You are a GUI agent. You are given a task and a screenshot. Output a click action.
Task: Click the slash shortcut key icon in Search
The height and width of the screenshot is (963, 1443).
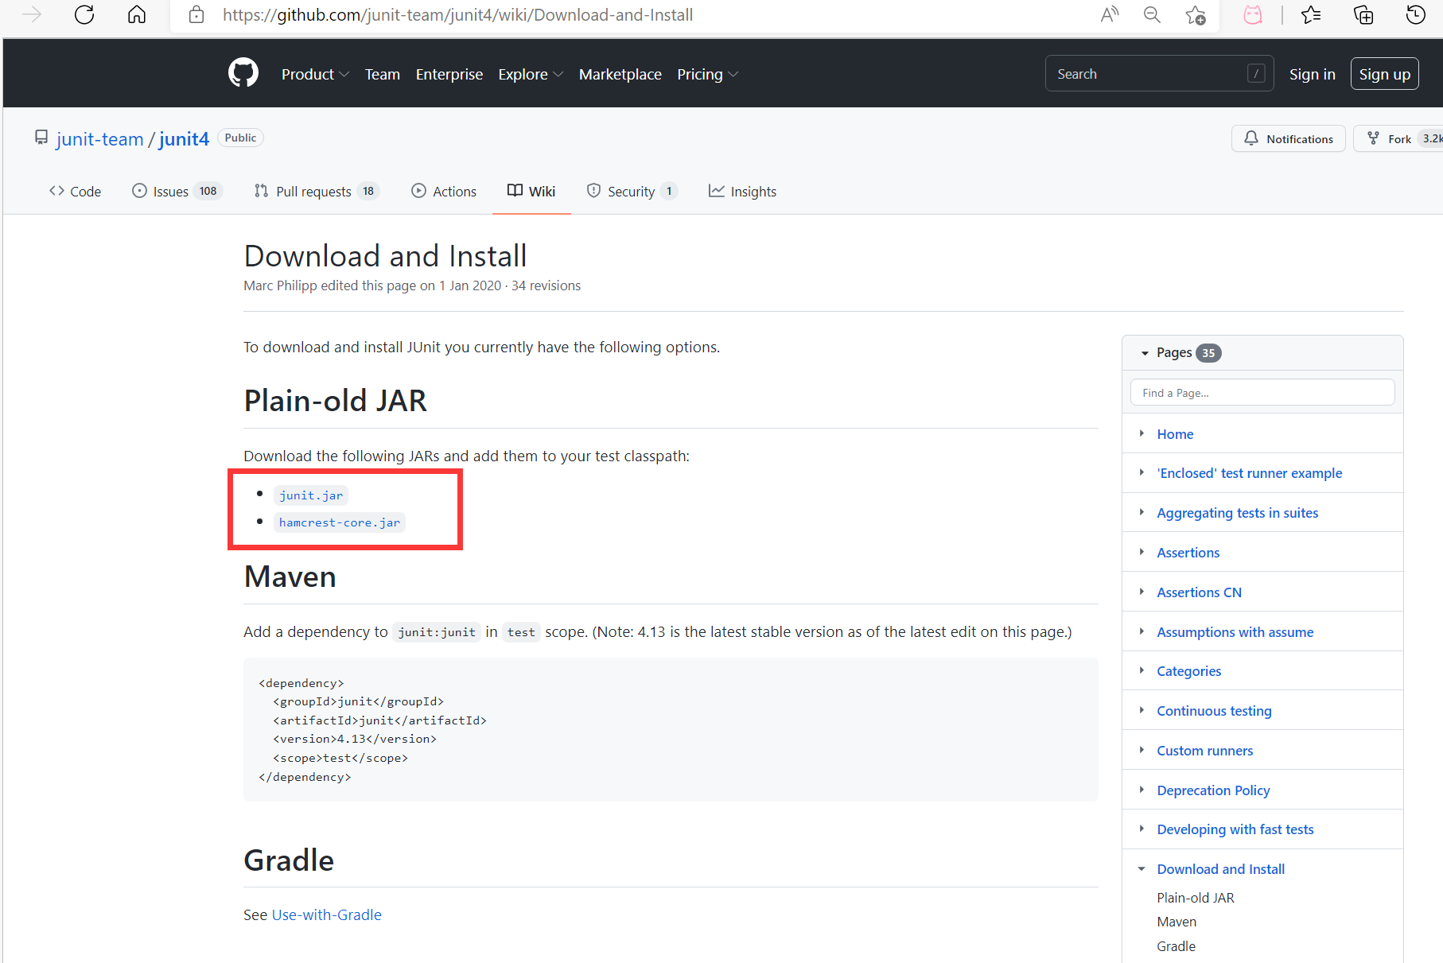1256,73
